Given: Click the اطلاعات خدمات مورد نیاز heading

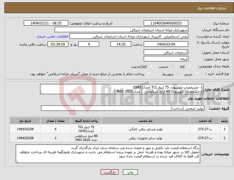Looking at the screenshot, I should (208, 98).
